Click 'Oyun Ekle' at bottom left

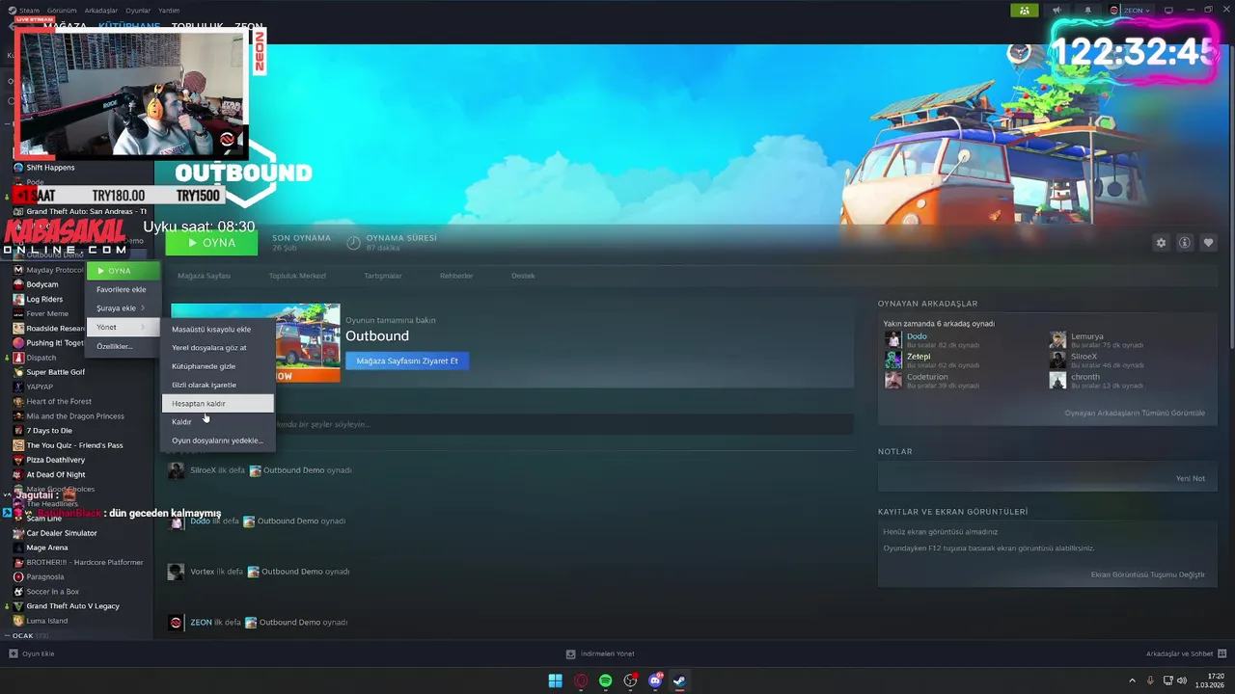tap(32, 654)
